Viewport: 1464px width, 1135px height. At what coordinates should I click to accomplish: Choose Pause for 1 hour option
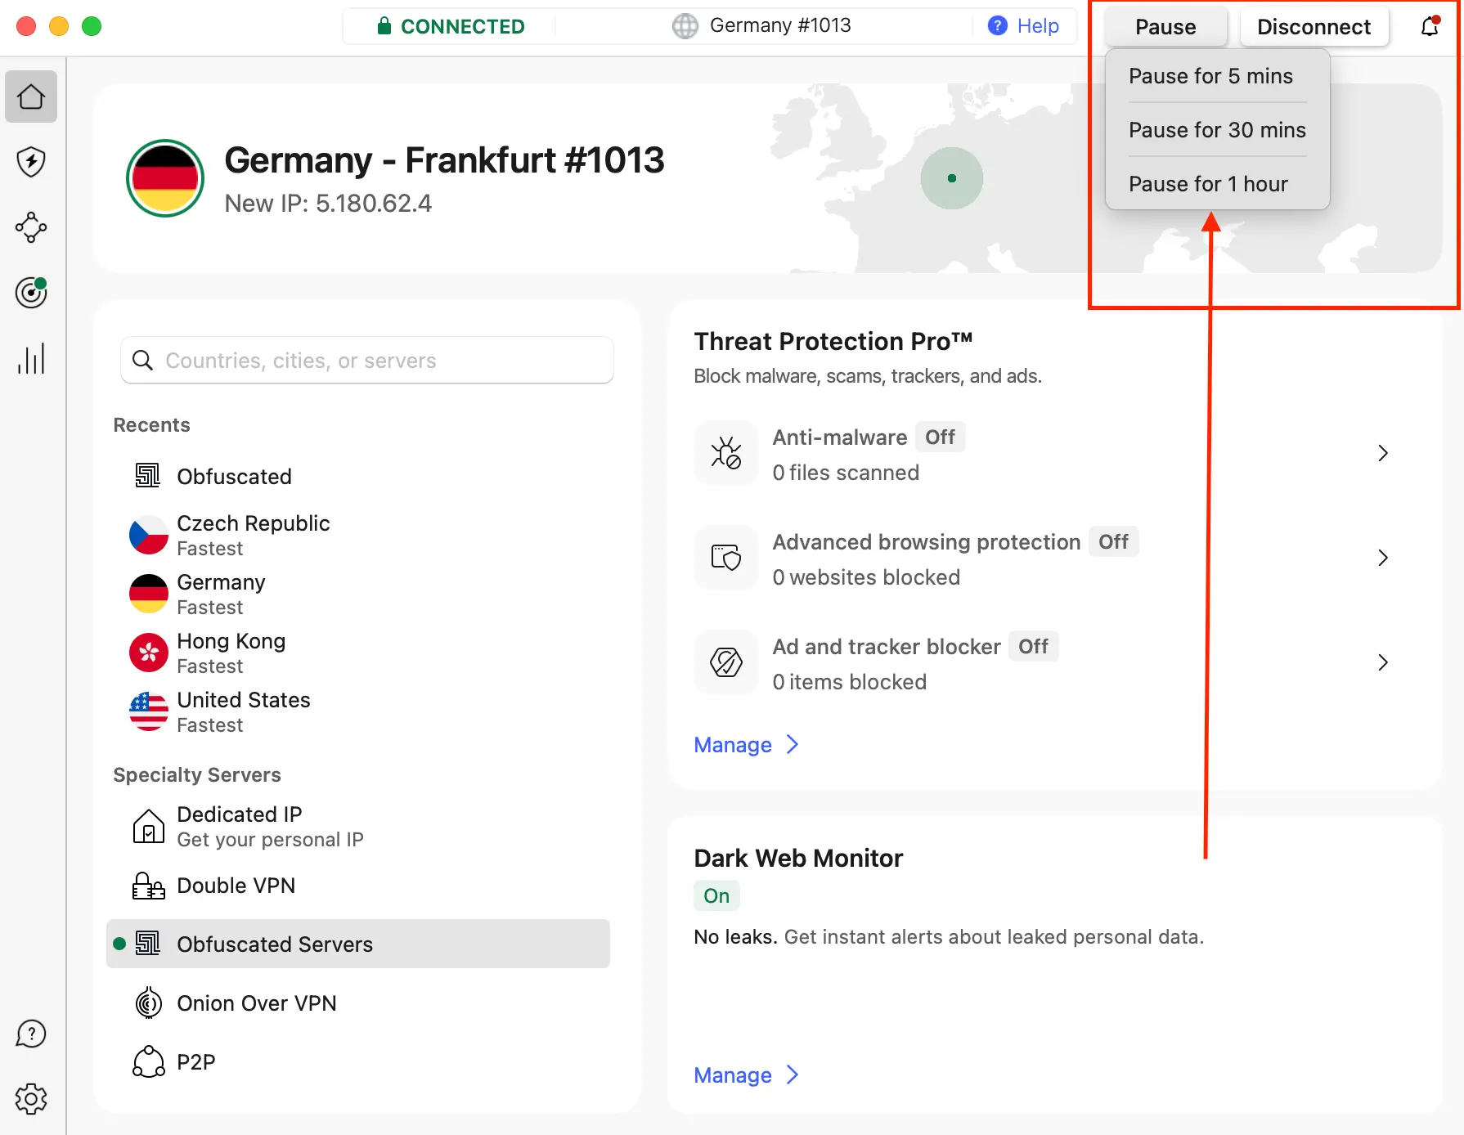tap(1208, 184)
